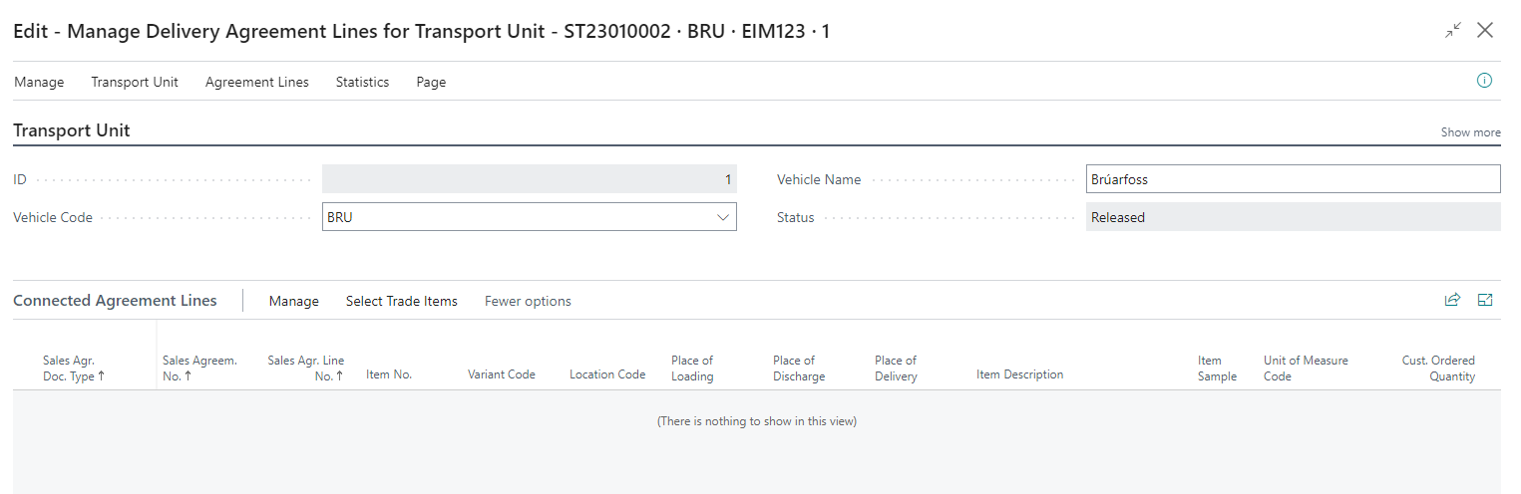Expand the Connected Agreement Lines part to full view
Image resolution: width=1521 pixels, height=494 pixels.
(x=1485, y=300)
